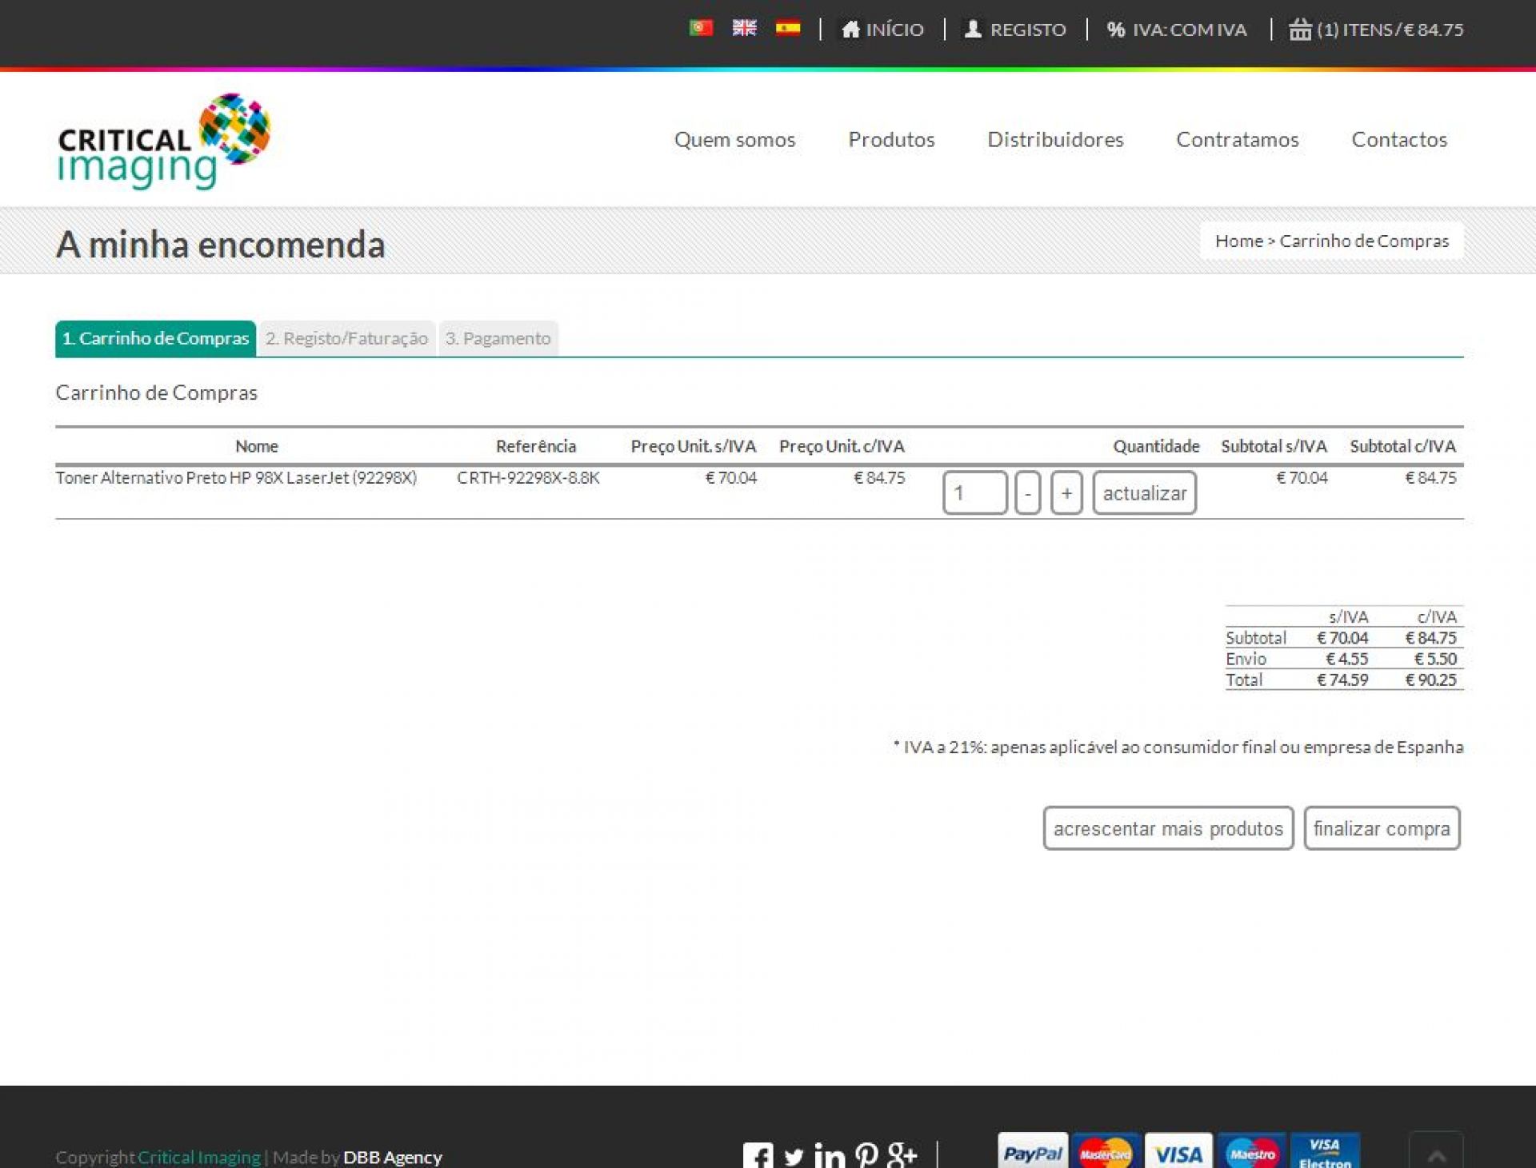The width and height of the screenshot is (1536, 1168).
Task: Switch to the 2. Registo/Faturação tab
Action: pos(346,338)
